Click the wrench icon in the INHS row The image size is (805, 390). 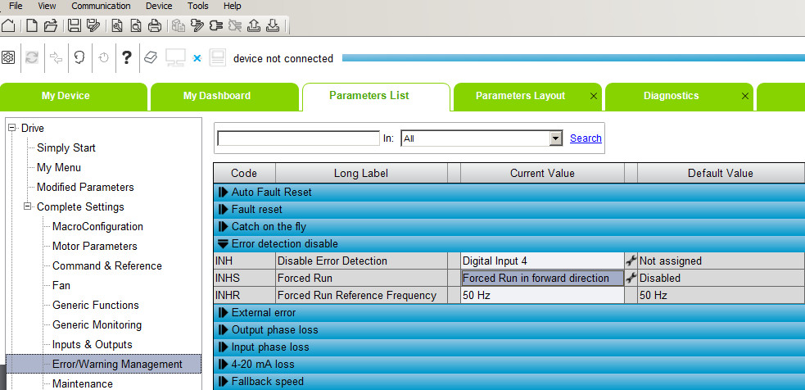point(631,279)
